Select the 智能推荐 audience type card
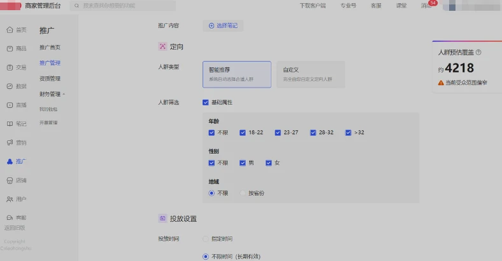 click(x=237, y=74)
